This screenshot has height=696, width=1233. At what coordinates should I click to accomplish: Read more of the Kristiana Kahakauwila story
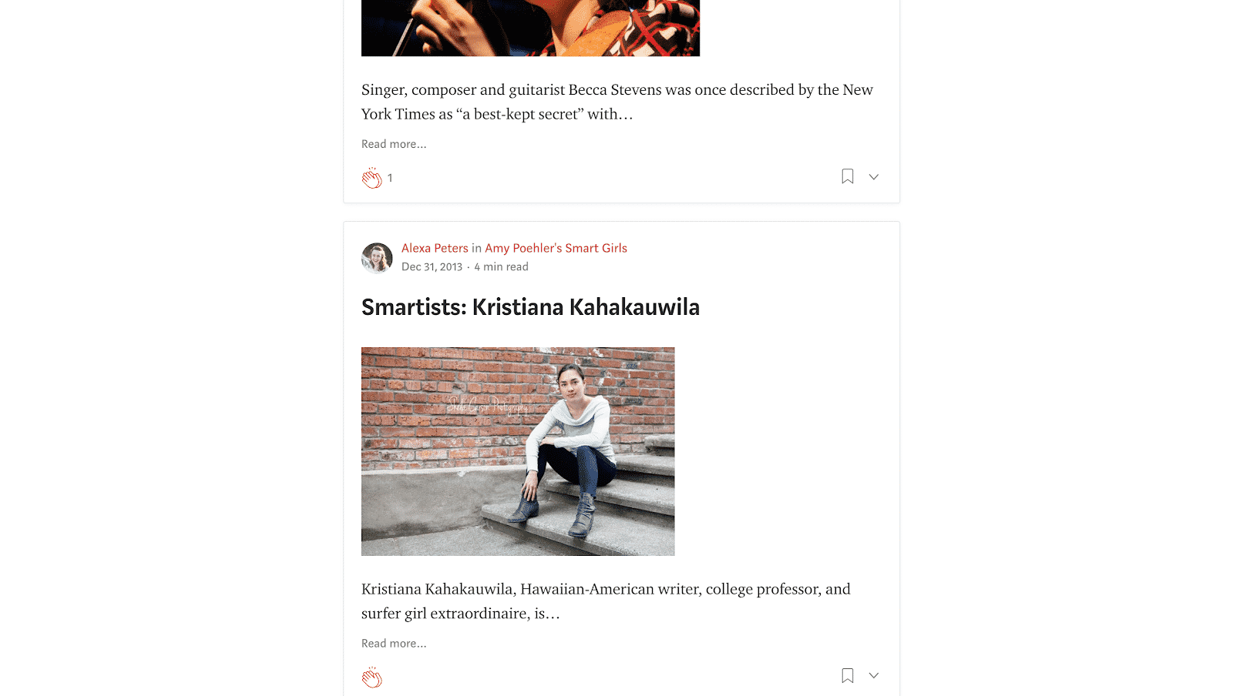394,643
